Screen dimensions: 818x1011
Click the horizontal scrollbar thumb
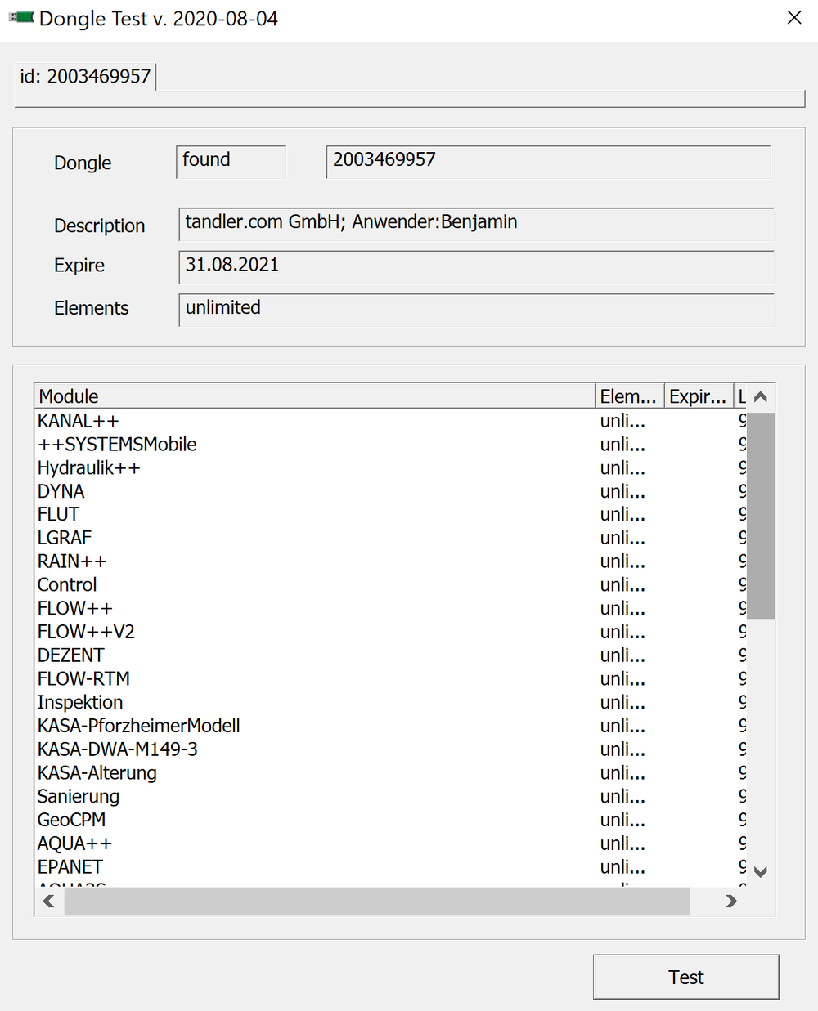click(x=376, y=901)
